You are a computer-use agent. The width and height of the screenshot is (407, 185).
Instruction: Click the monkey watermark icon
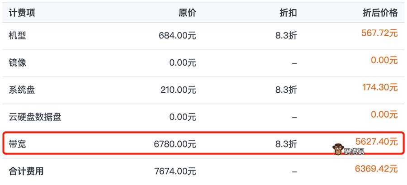[337, 149]
